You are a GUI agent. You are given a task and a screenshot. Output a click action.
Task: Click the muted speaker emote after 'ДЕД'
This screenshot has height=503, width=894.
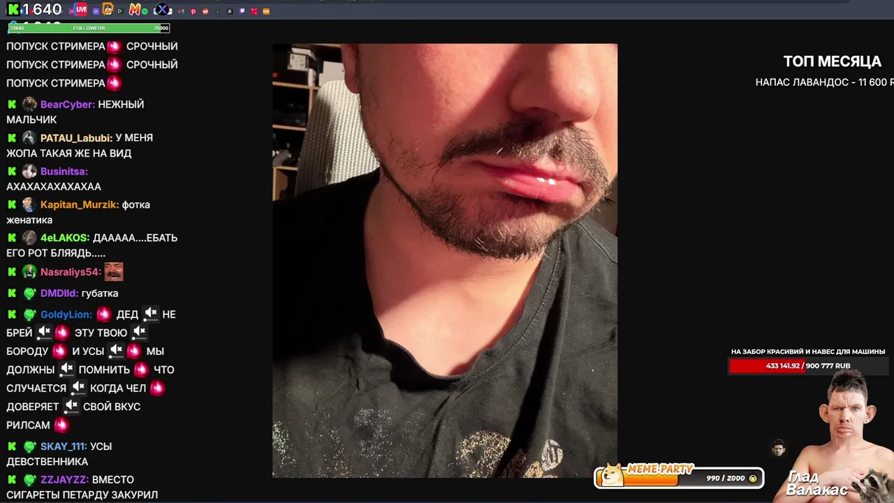(x=150, y=314)
